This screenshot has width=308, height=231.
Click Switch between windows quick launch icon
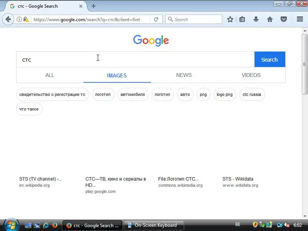pos(37,225)
